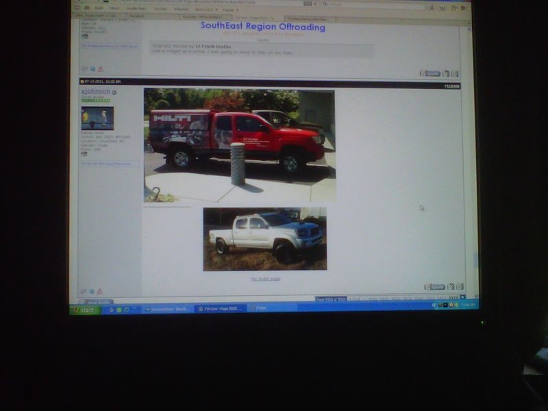Click the online status icon next to ajohnson
This screenshot has width=548, height=411.
114,92
